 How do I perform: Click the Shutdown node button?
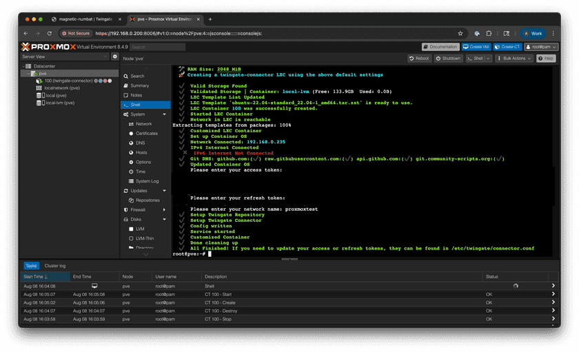coord(449,59)
